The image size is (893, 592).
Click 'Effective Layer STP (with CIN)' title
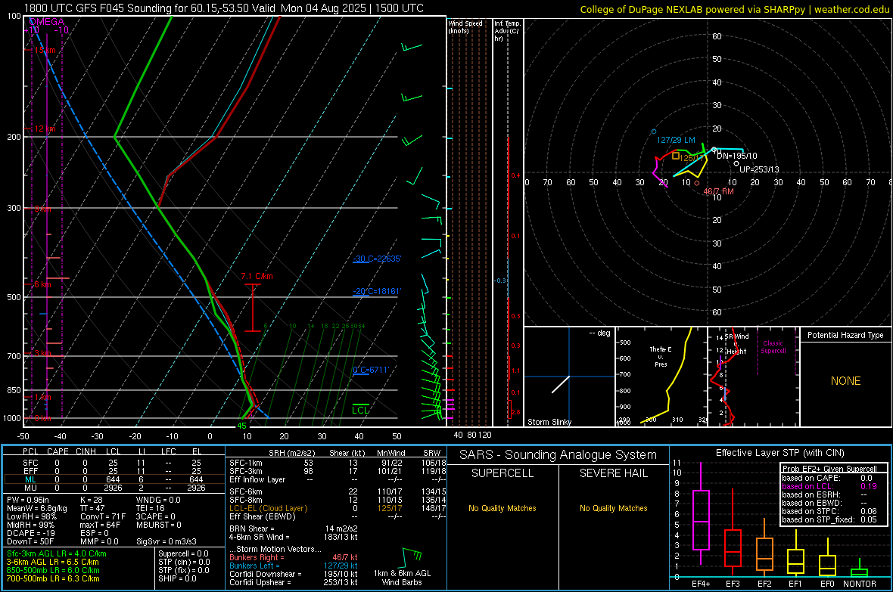tap(779, 453)
